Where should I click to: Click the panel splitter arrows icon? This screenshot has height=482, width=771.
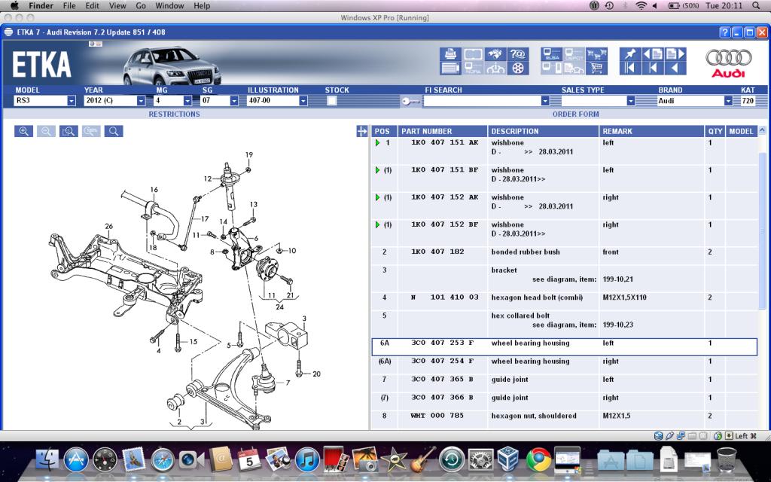point(361,131)
